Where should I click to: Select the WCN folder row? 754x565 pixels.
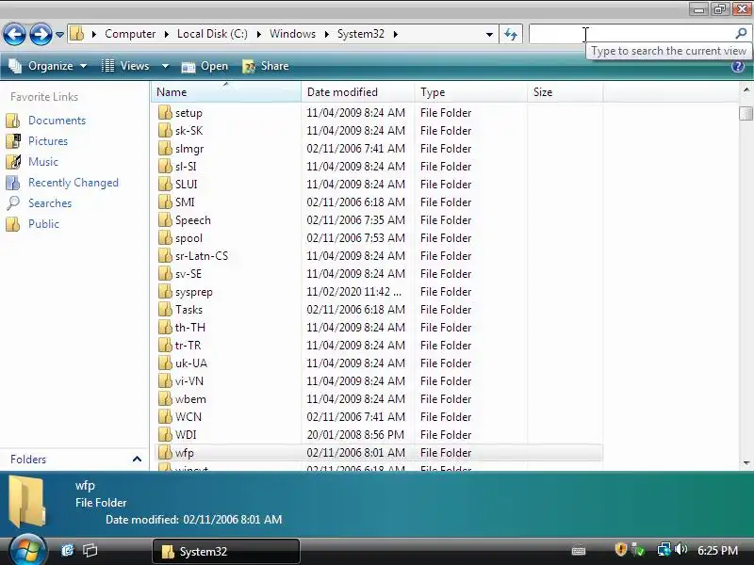[x=378, y=416]
